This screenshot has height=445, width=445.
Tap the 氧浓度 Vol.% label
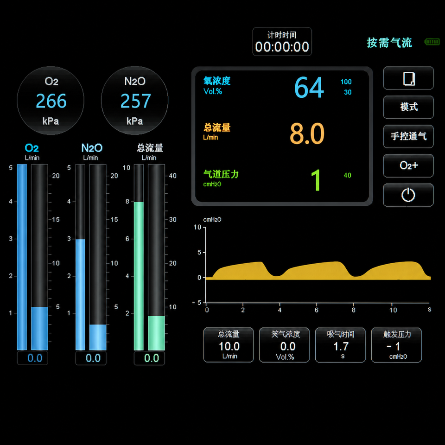pyautogui.click(x=217, y=85)
